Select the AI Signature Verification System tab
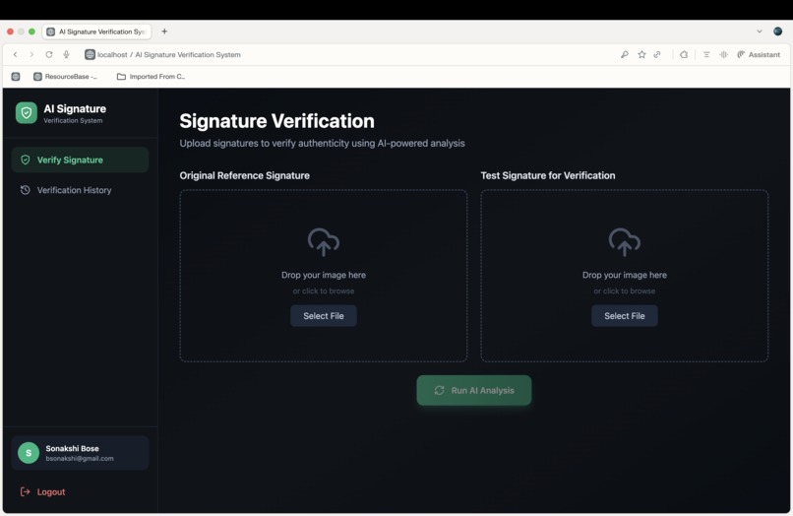The width and height of the screenshot is (793, 516). tap(96, 32)
